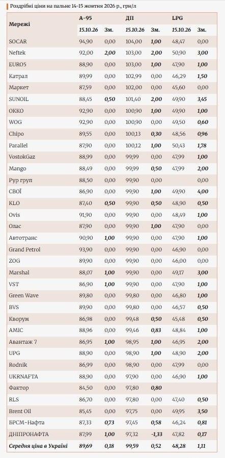This screenshot has height=458, width=225.
Task: Click the Мережі column header
Action: point(19,24)
